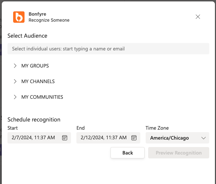The width and height of the screenshot is (216, 184).
Task: Select the America/Chicago time zone box
Action: tap(177, 138)
